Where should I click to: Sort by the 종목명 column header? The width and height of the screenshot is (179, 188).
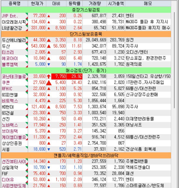(15, 4)
